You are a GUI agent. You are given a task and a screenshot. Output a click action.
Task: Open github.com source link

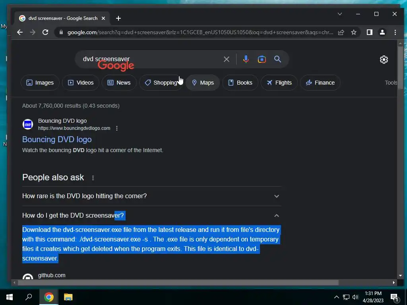tap(52, 275)
